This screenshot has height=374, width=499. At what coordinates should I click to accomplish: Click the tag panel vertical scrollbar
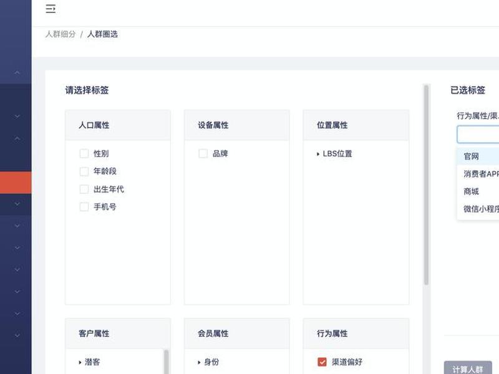click(x=426, y=185)
